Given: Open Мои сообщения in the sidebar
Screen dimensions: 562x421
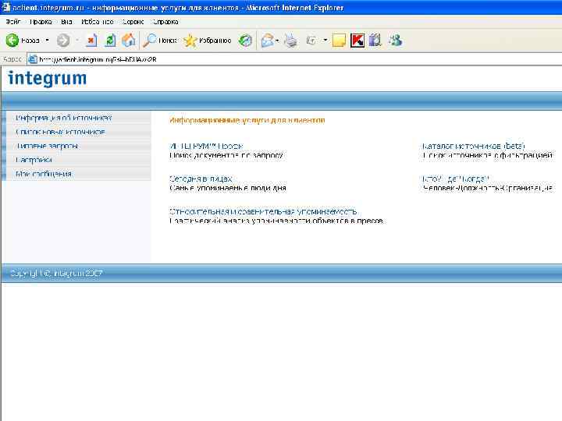Looking at the screenshot, I should click(44, 174).
